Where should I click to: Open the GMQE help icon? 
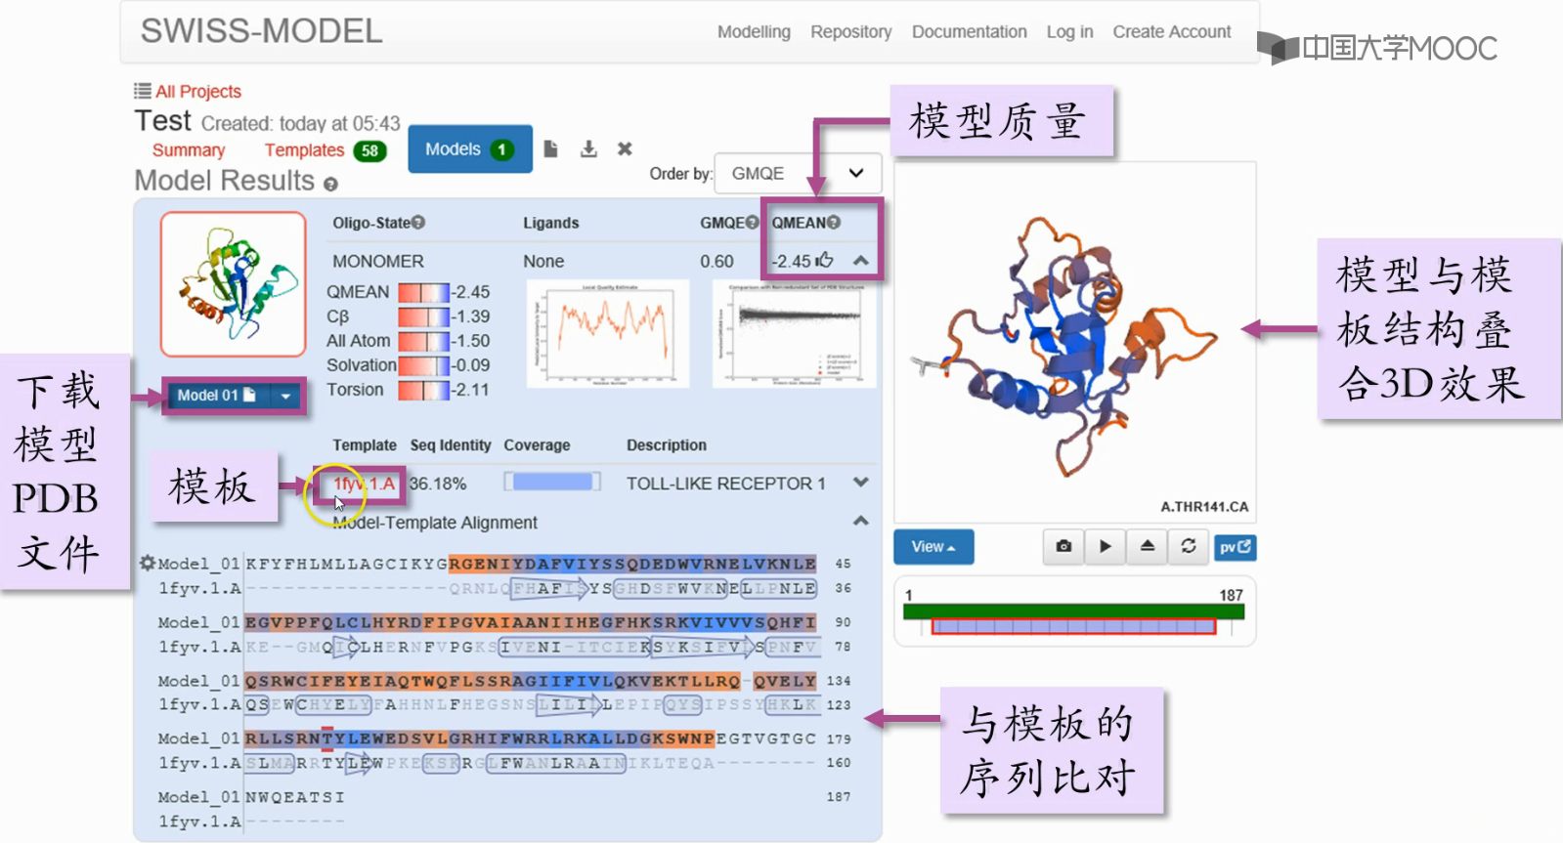pos(752,223)
